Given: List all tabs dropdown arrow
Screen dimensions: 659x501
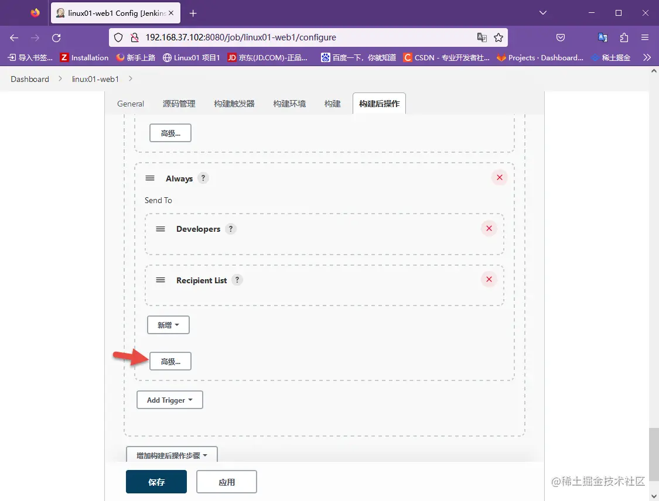Looking at the screenshot, I should tap(543, 13).
